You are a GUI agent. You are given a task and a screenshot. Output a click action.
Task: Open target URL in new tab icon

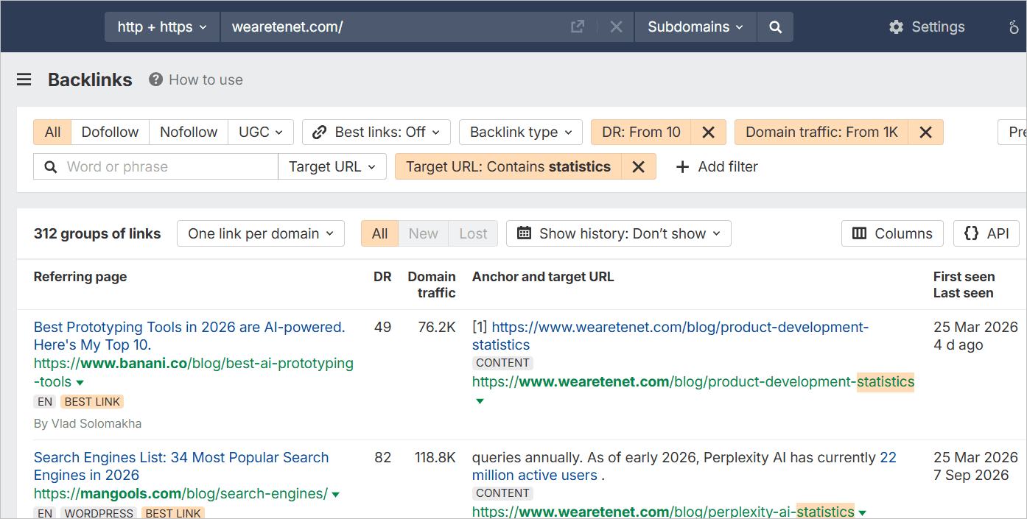578,27
